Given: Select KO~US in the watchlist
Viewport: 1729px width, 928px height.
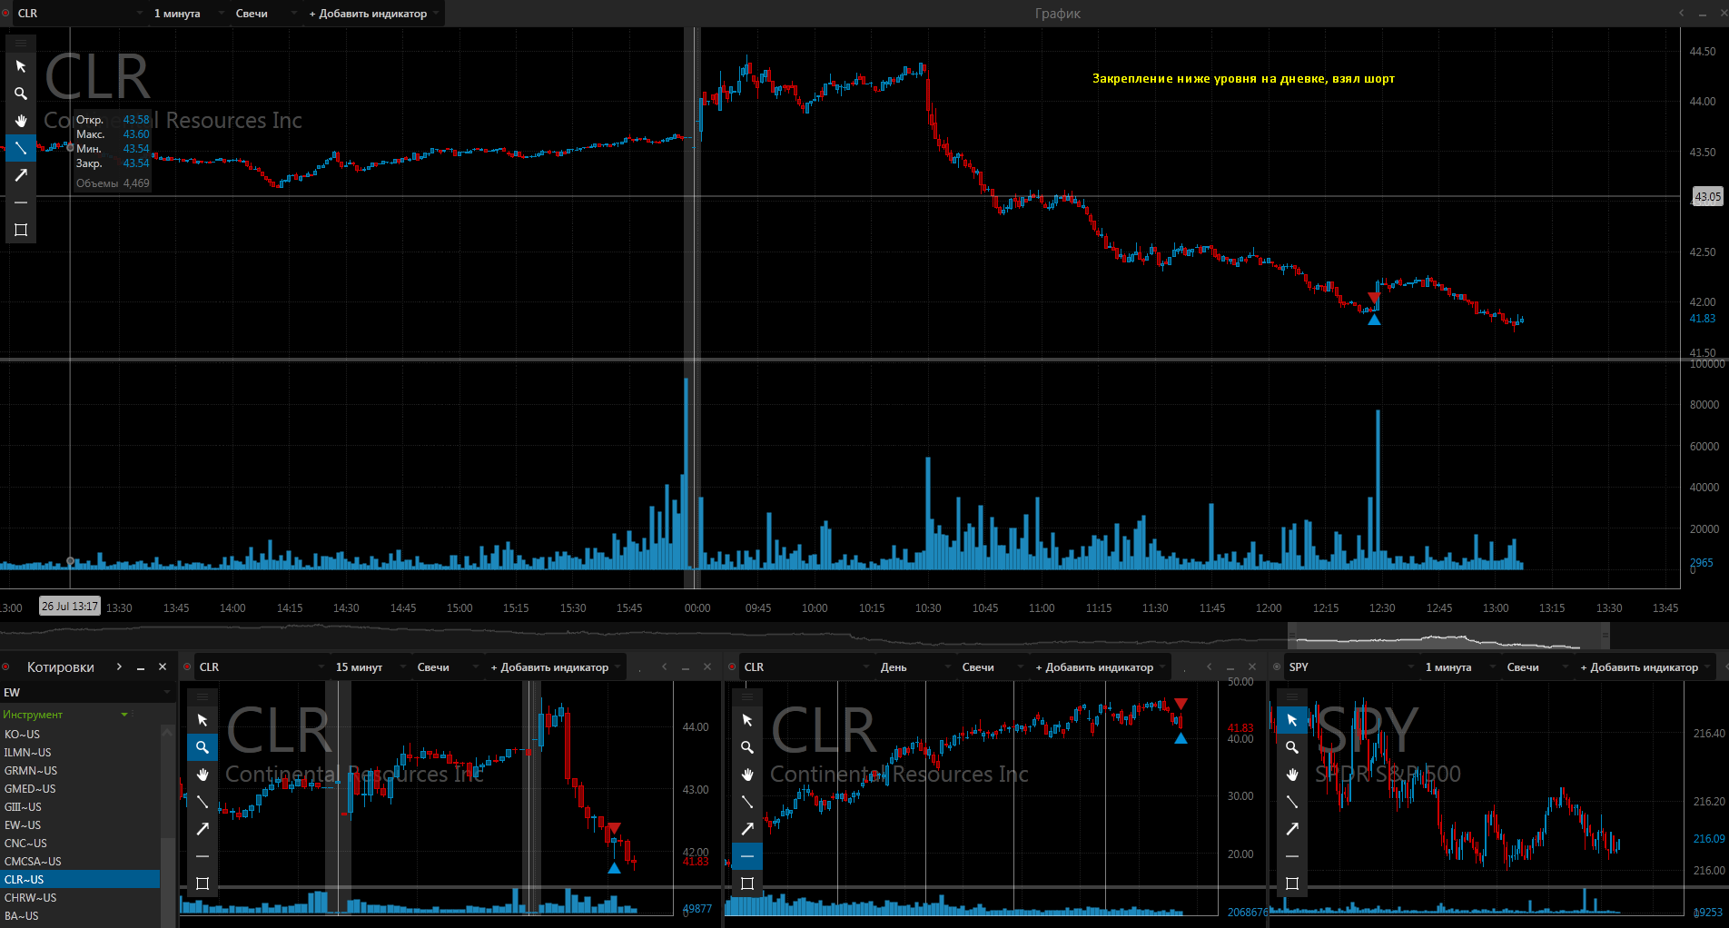Looking at the screenshot, I should tap(80, 735).
